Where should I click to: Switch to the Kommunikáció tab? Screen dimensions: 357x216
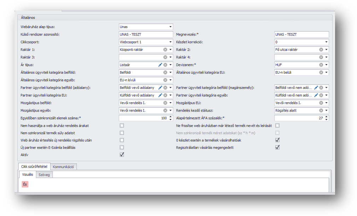click(x=63, y=167)
